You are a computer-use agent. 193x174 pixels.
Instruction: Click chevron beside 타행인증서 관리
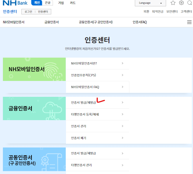pos(122,165)
